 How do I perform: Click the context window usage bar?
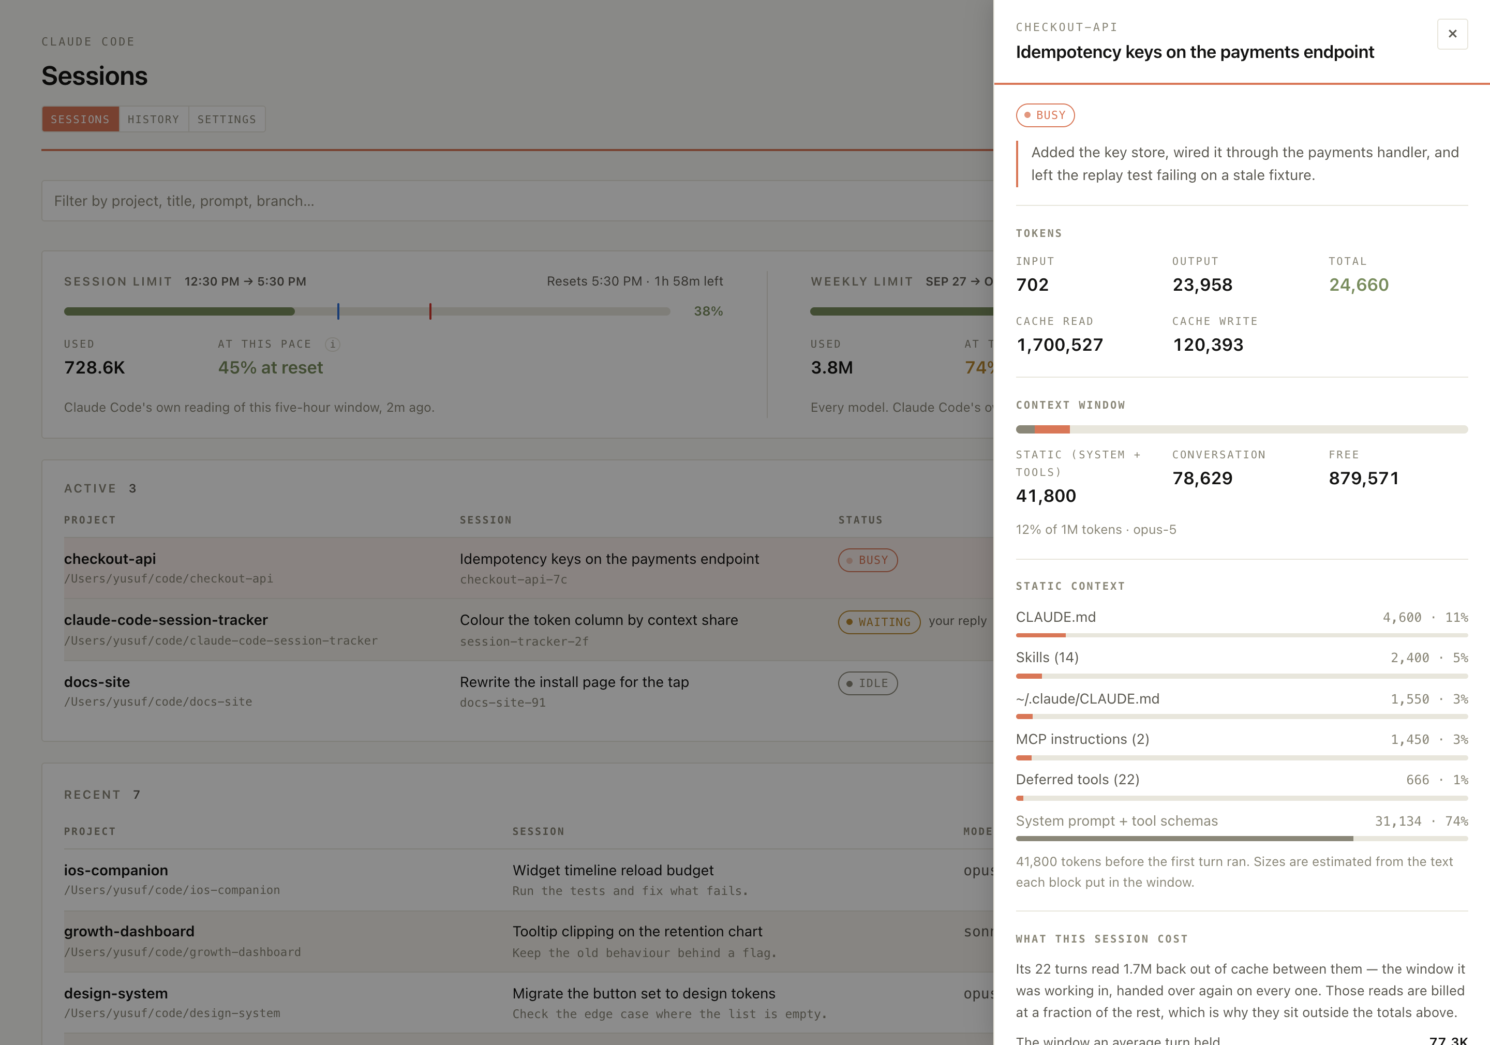1242,430
